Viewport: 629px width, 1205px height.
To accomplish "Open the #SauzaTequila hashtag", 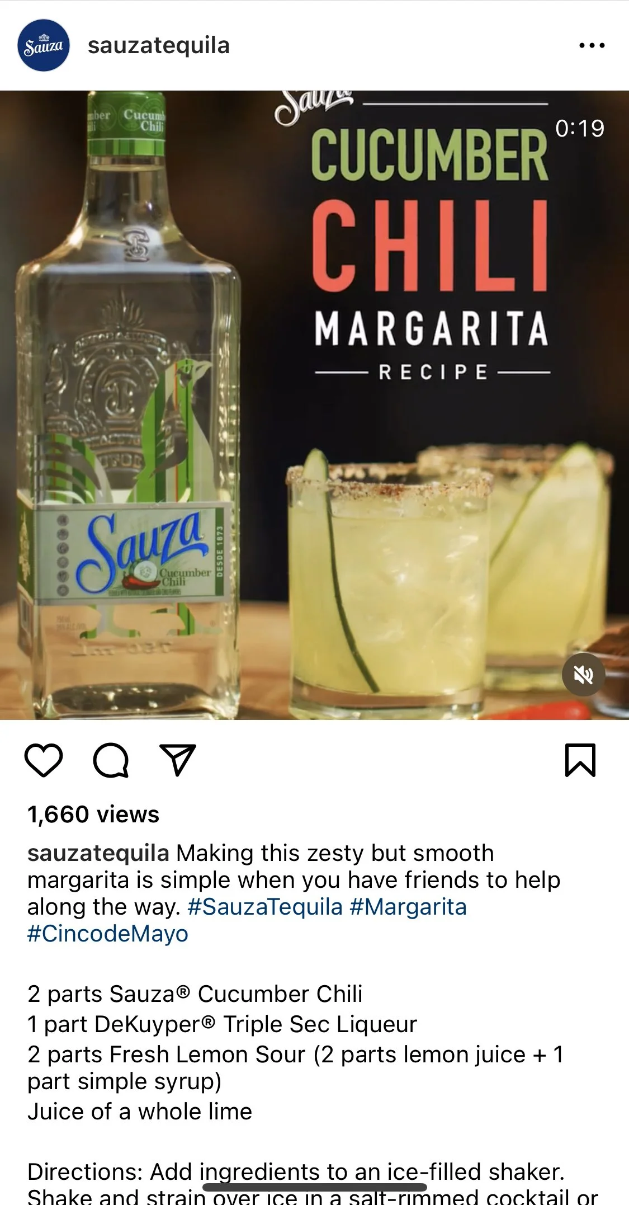I will (265, 907).
